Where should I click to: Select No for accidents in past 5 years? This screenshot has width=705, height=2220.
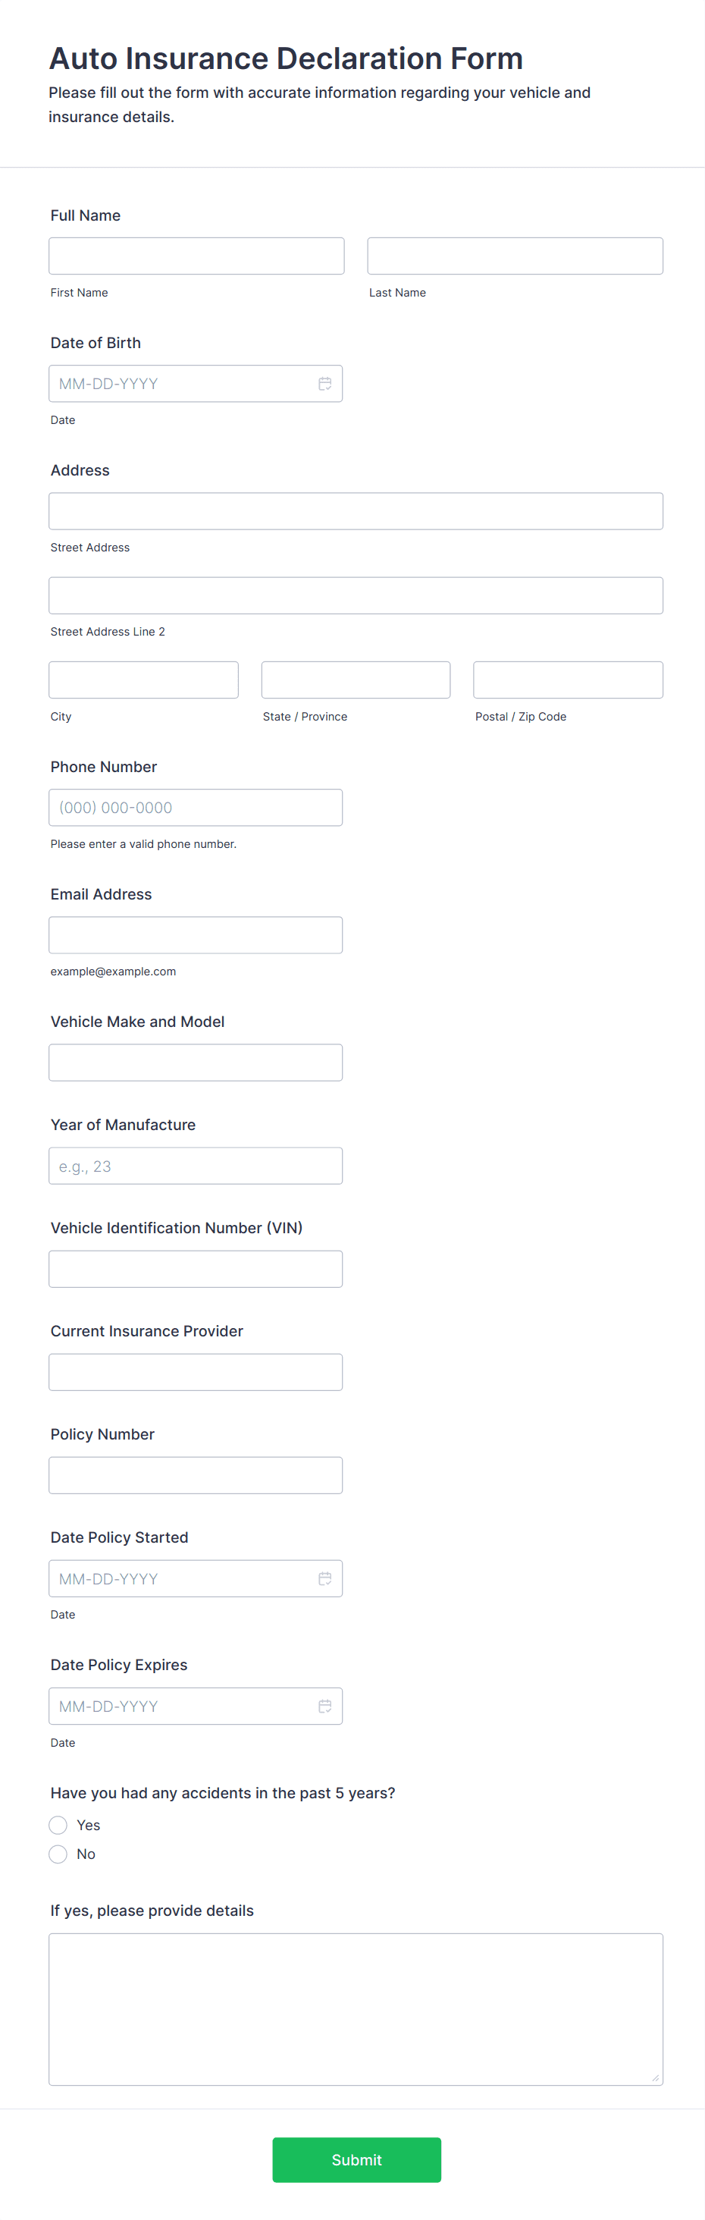tap(58, 1854)
